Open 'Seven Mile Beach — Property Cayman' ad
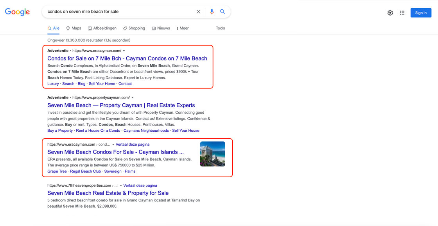 click(121, 106)
